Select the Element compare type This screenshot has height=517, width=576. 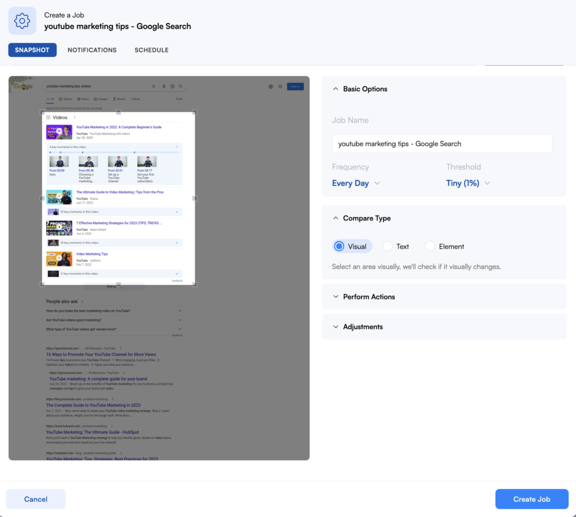pos(430,246)
